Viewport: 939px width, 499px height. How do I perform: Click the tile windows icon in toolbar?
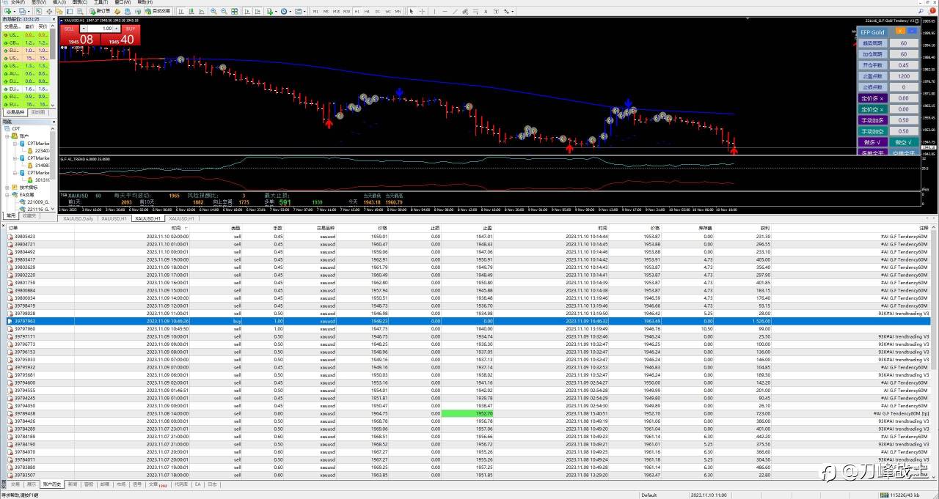point(234,12)
